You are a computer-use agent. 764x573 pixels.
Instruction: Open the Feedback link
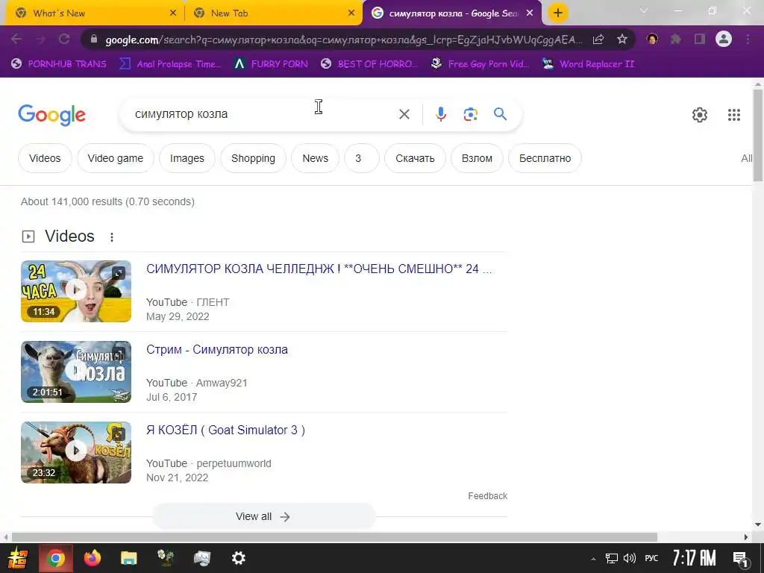click(x=487, y=496)
